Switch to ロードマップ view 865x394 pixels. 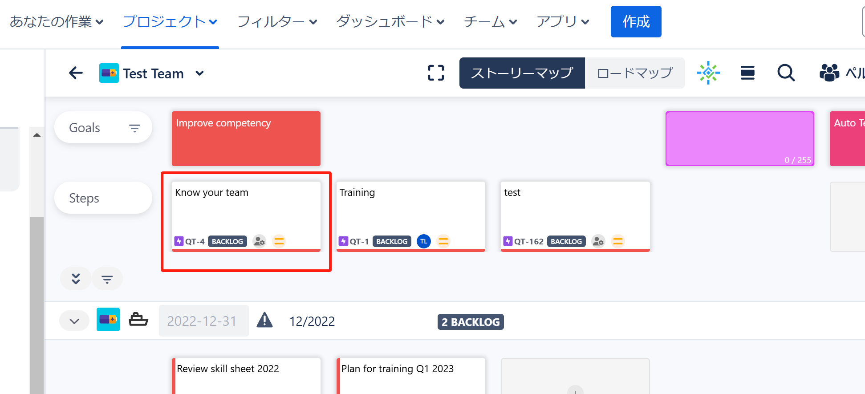[x=634, y=73]
